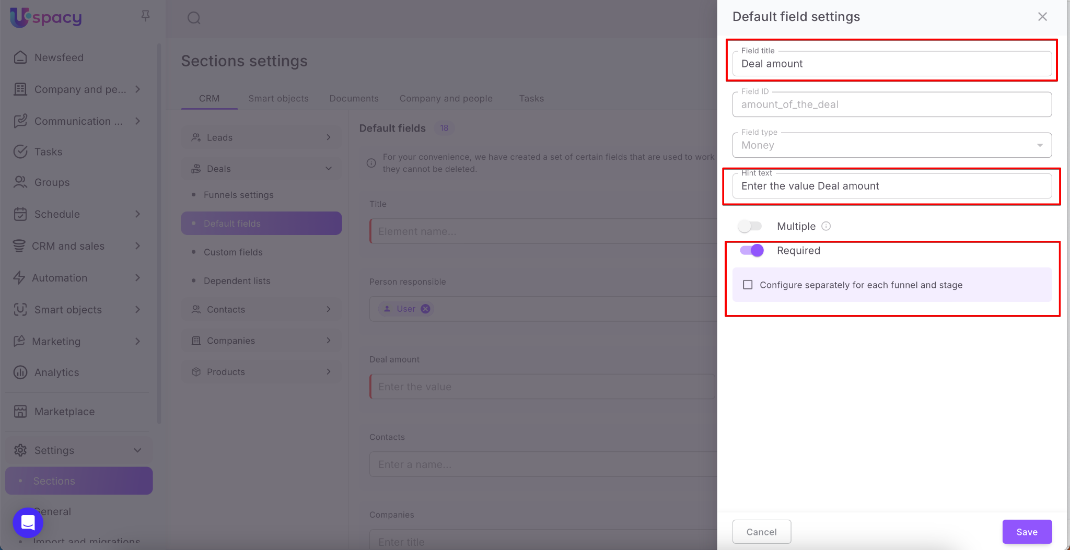Save the default field settings
Screen dimensions: 1070x550
(x=1027, y=532)
